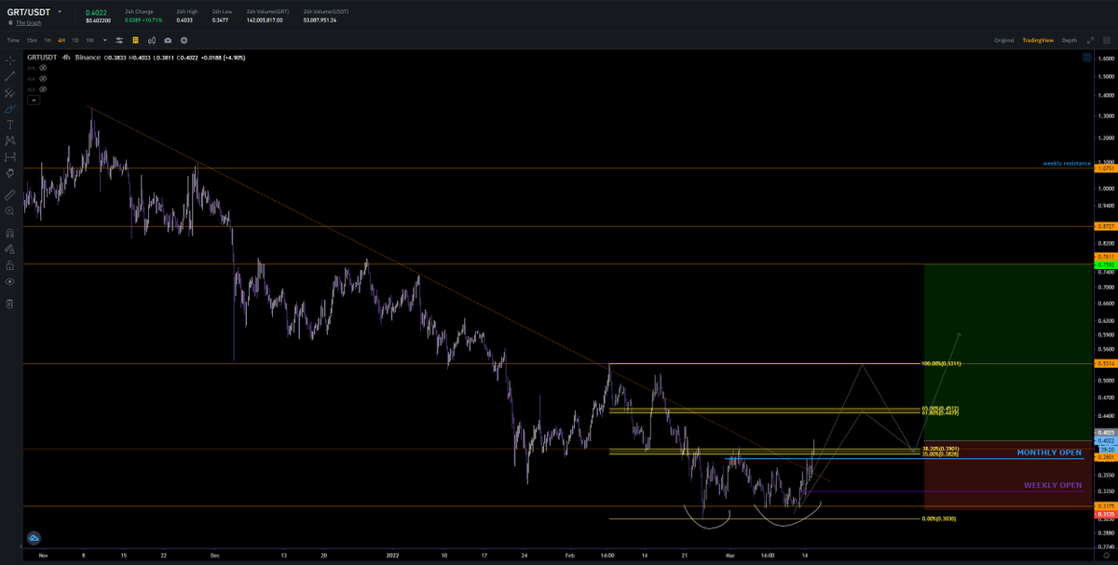1118x565 pixels.
Task: Switch to Depth chart view
Action: [x=1069, y=40]
